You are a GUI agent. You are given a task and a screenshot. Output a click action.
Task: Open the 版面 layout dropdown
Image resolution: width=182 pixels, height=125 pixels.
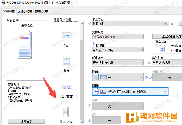[118, 77]
